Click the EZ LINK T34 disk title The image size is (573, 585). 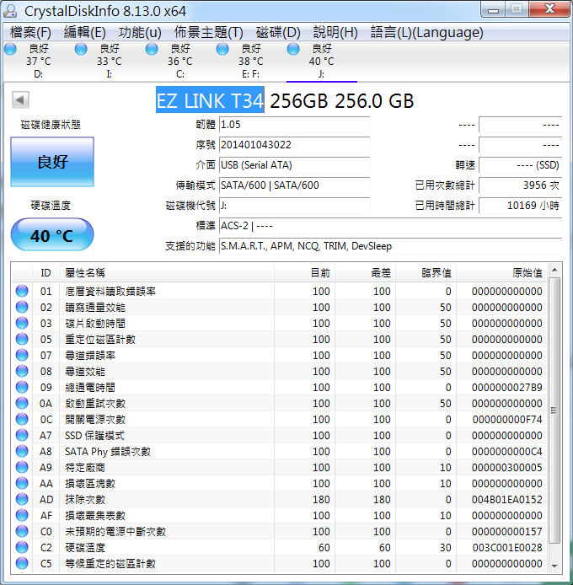click(x=210, y=100)
